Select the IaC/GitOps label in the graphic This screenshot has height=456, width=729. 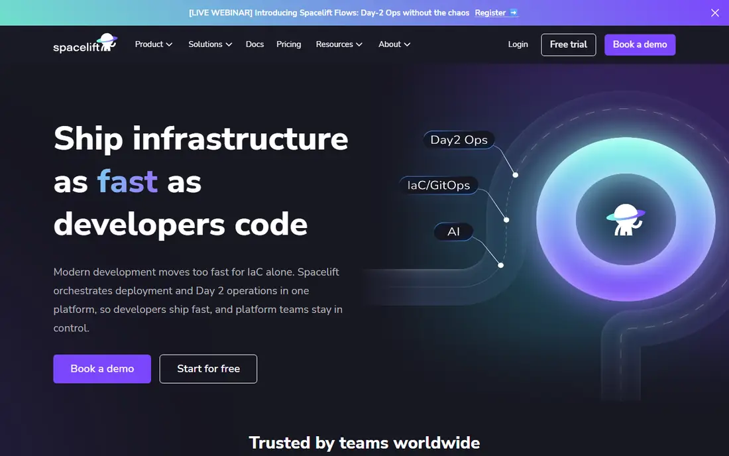(439, 186)
